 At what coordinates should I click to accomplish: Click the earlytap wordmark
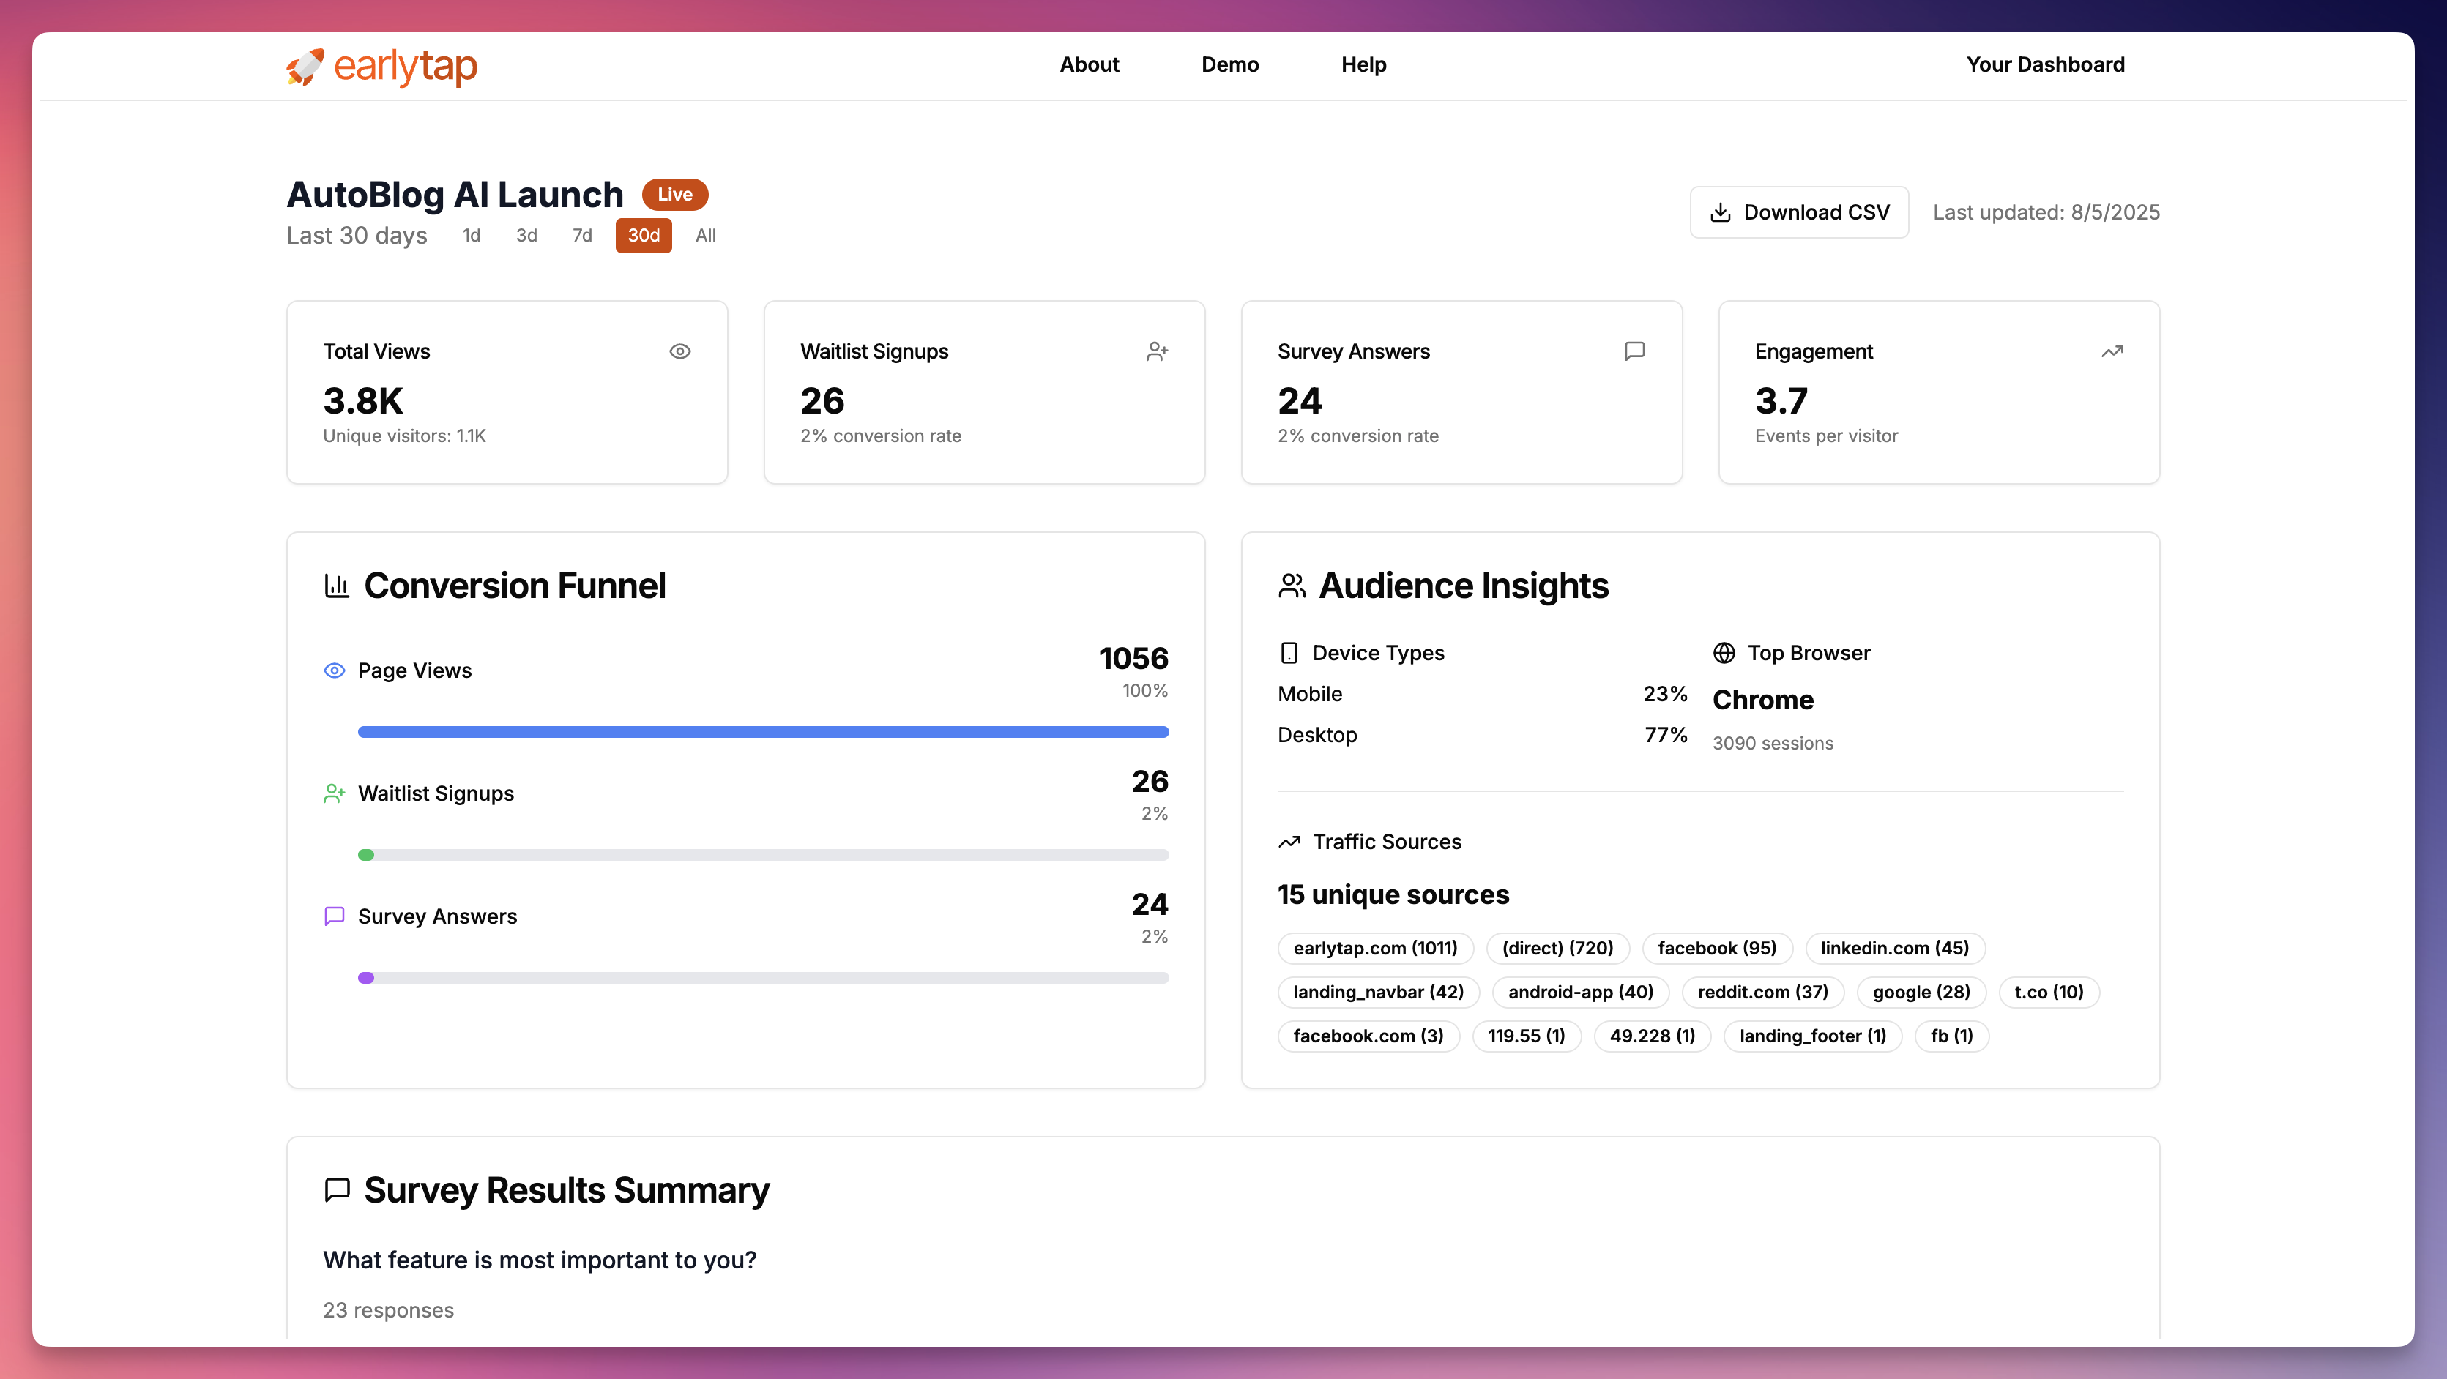coord(406,67)
